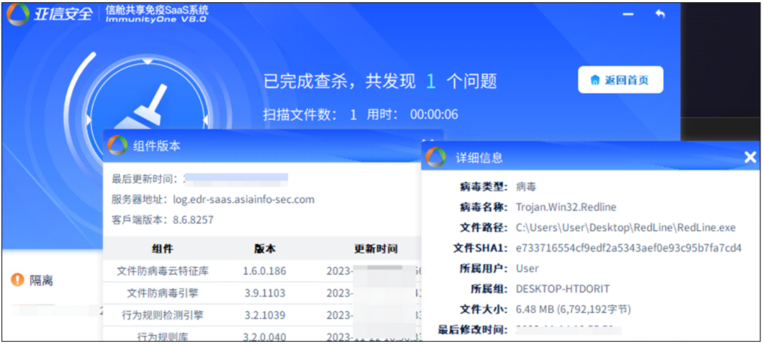Click the 组件 column header
The height and width of the screenshot is (344, 764).
coord(163,249)
